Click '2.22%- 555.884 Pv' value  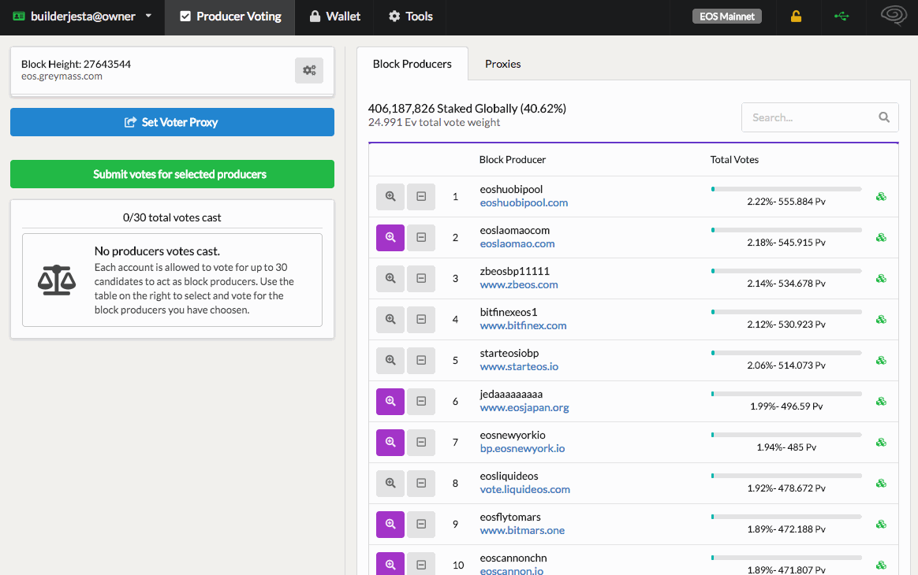tap(786, 202)
